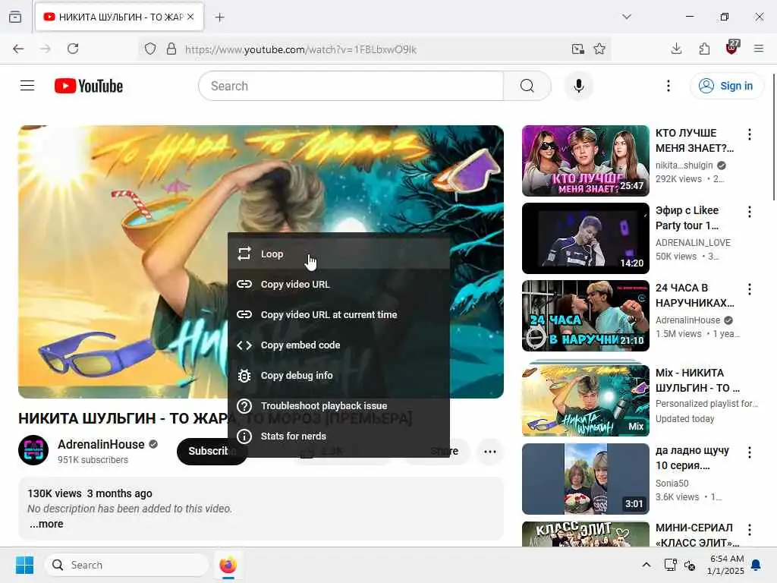Open options for КТО ЛУЧШЕ МЕНЯ ЗНАЕТ video

point(749,134)
